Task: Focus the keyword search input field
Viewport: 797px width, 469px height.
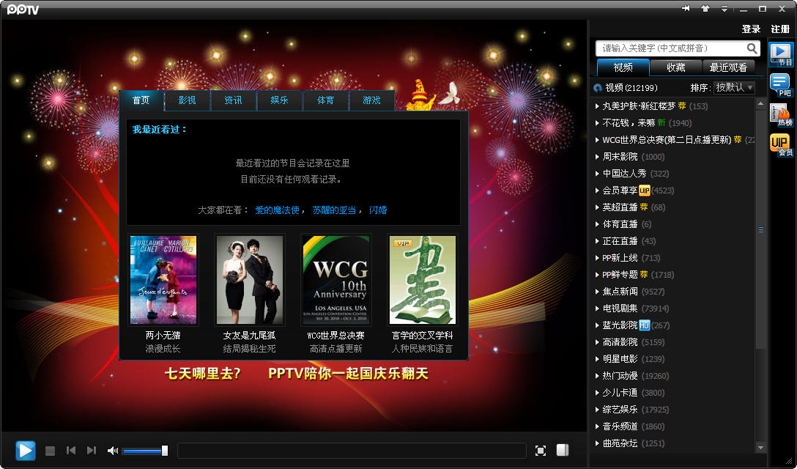Action: click(x=671, y=48)
